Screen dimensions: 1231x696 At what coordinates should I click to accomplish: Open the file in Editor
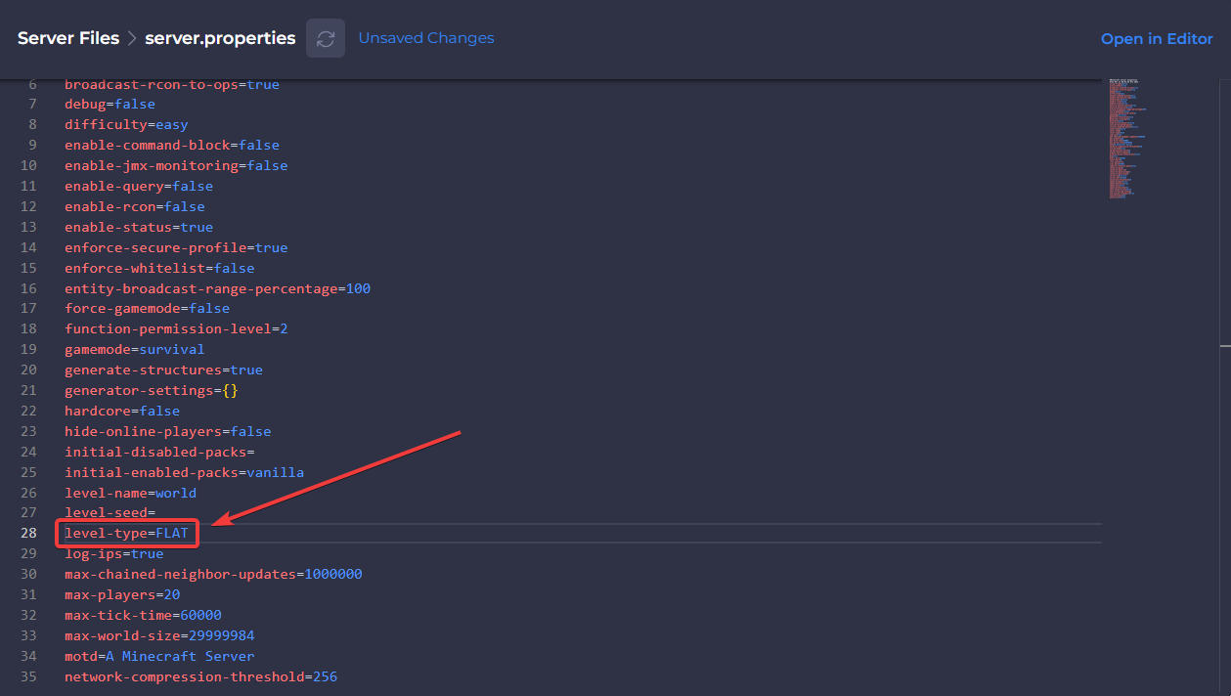pyautogui.click(x=1156, y=39)
